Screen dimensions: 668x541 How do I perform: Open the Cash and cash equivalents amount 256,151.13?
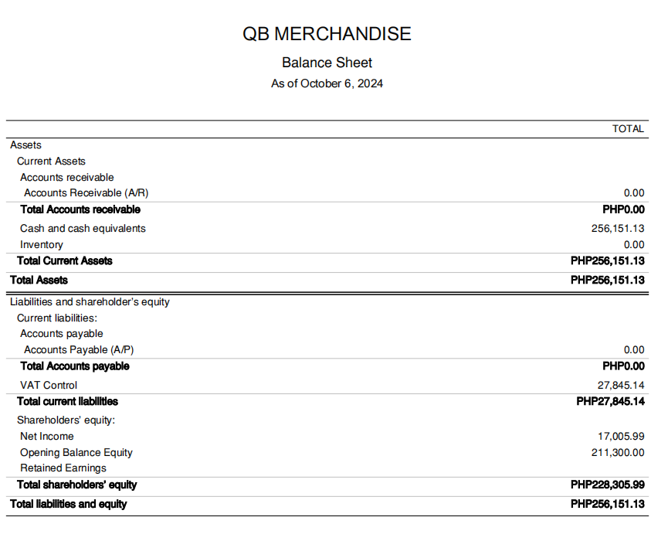617,229
